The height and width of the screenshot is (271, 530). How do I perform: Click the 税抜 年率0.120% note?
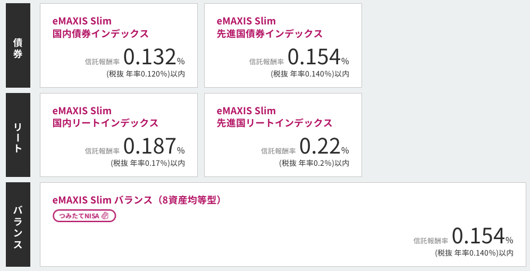(x=146, y=74)
